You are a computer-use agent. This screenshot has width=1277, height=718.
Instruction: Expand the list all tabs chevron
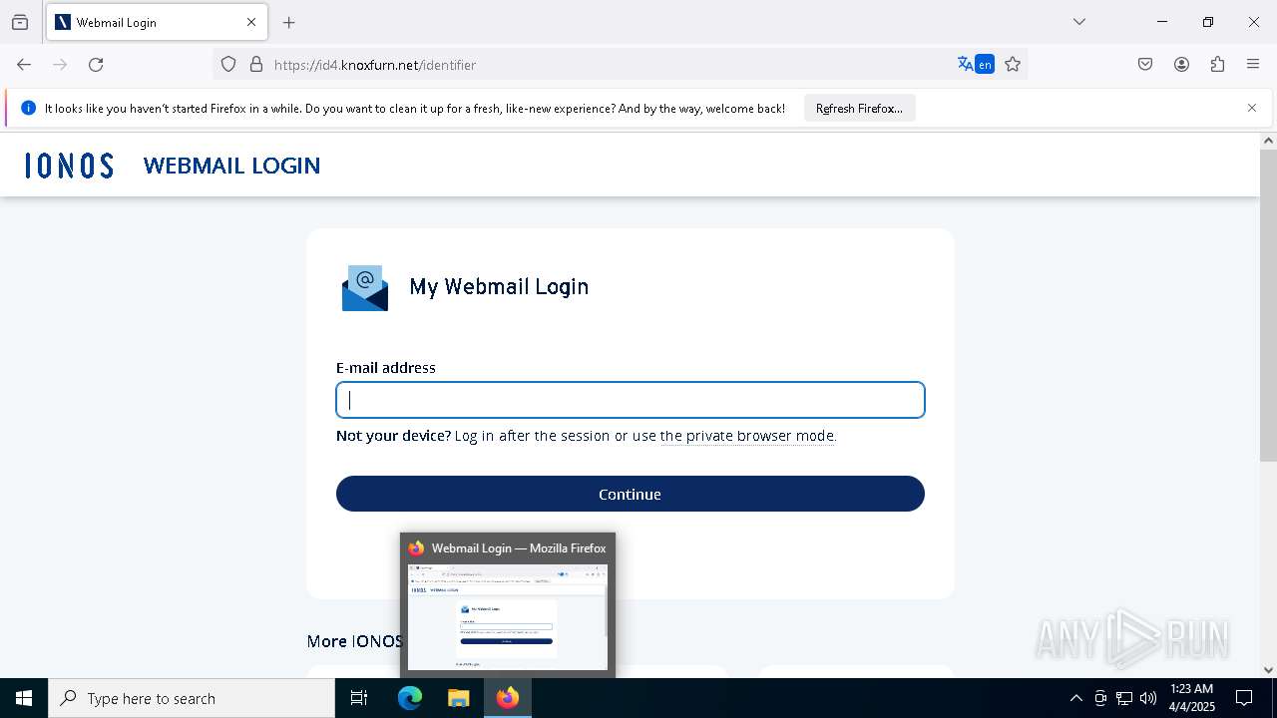pyautogui.click(x=1079, y=22)
